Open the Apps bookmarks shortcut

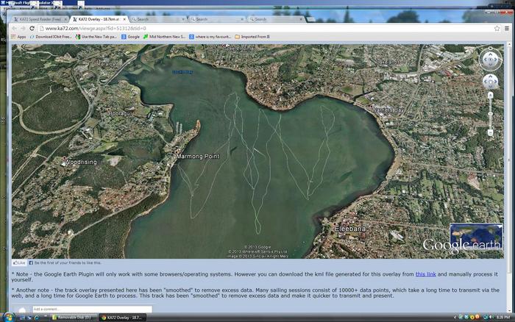18,36
